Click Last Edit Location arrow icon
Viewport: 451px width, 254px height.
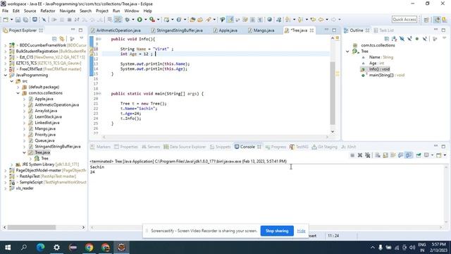(313, 20)
